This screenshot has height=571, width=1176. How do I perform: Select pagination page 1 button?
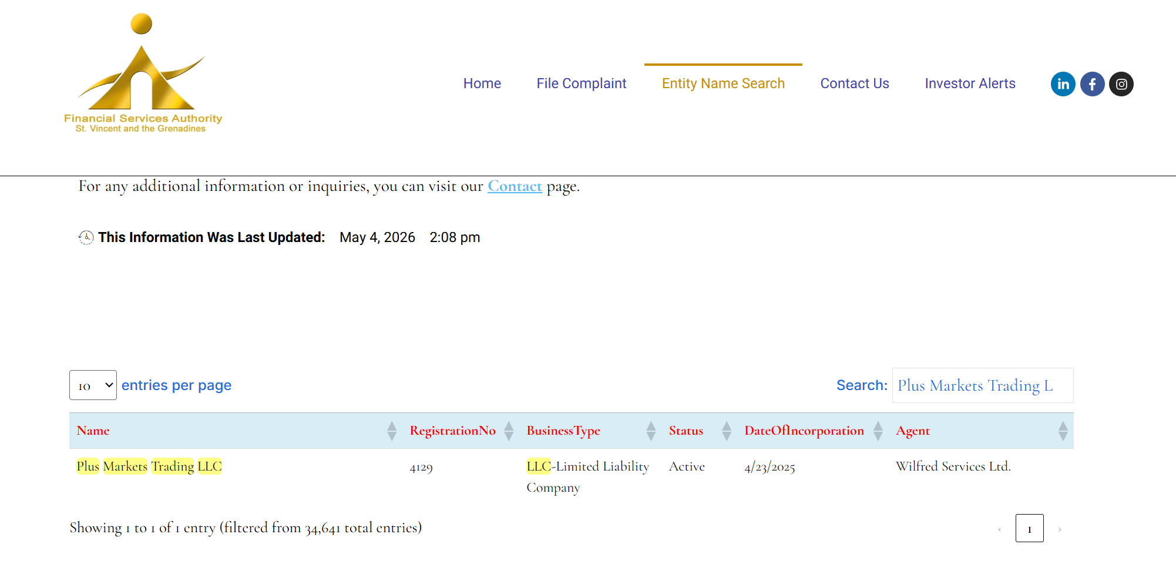(x=1030, y=528)
